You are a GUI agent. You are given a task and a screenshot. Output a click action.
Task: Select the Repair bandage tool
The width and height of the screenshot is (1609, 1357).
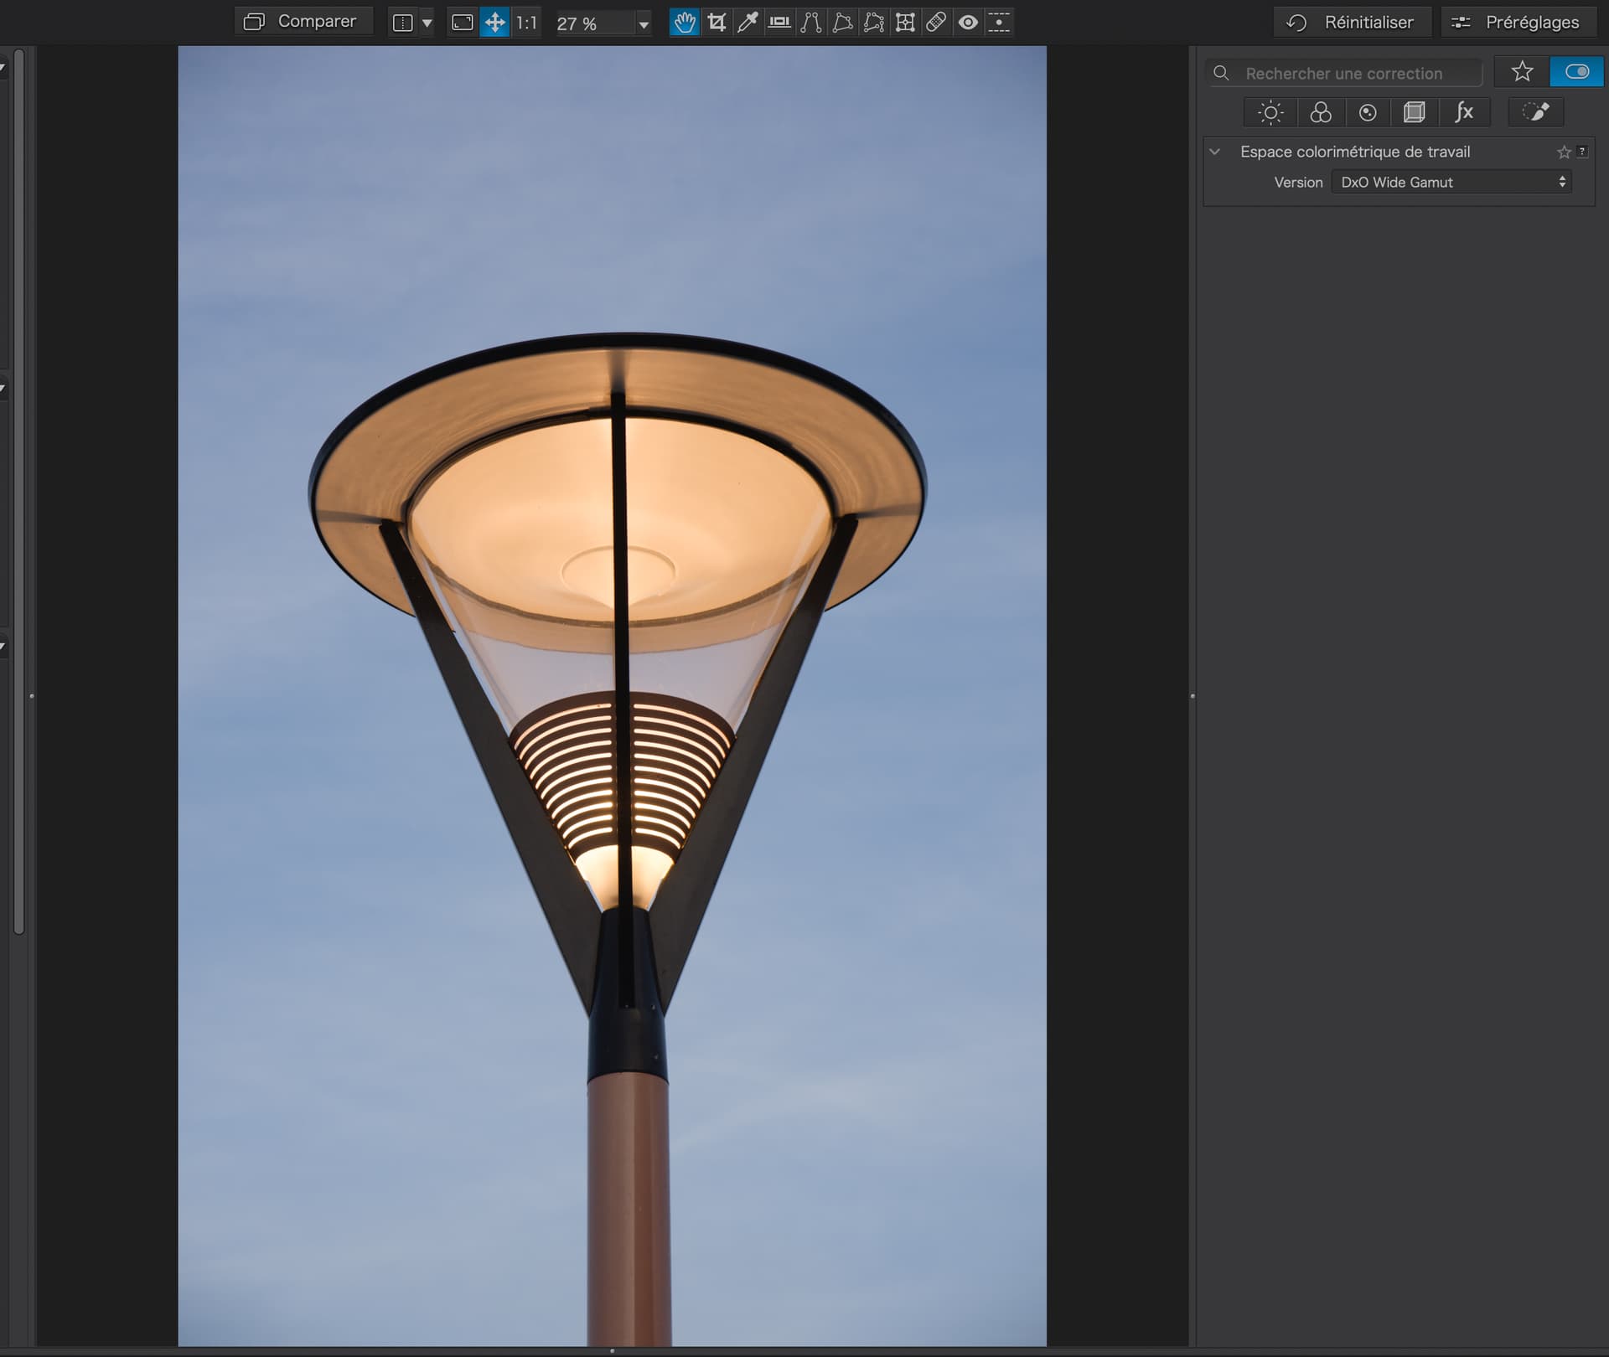click(x=936, y=23)
